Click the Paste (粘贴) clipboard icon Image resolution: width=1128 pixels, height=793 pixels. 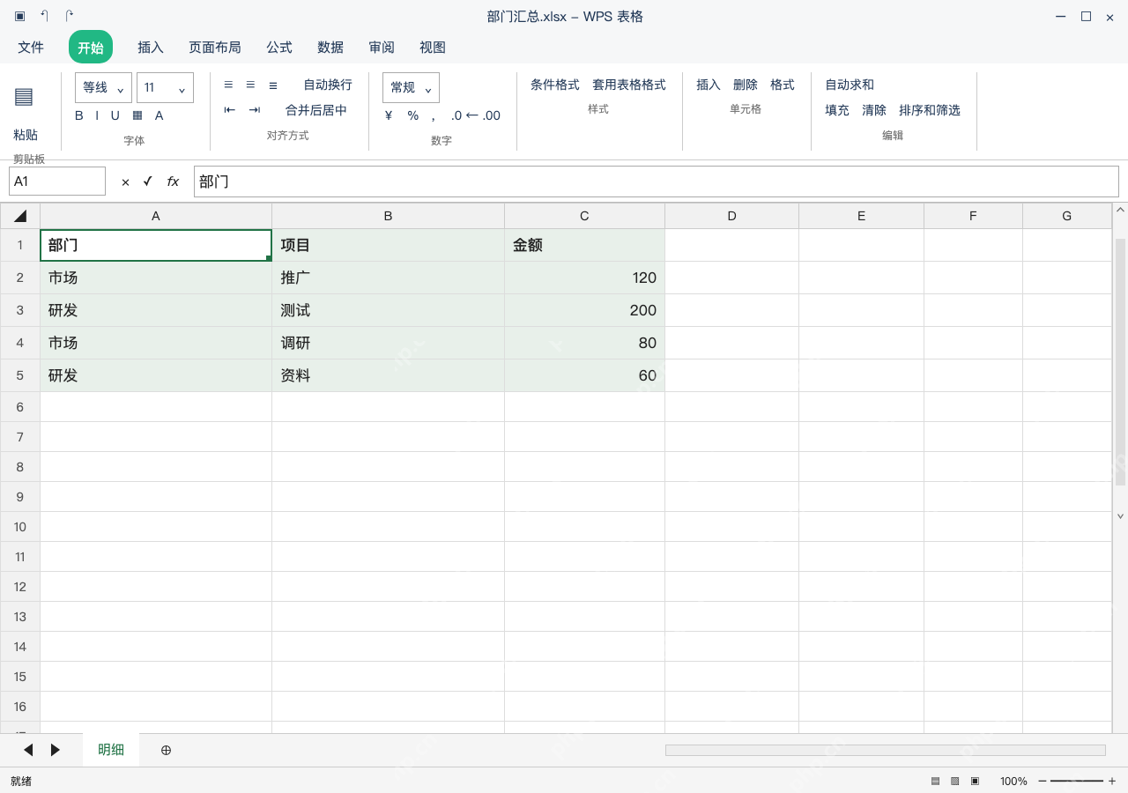click(24, 97)
